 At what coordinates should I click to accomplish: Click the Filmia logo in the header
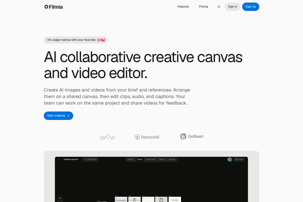[53, 7]
